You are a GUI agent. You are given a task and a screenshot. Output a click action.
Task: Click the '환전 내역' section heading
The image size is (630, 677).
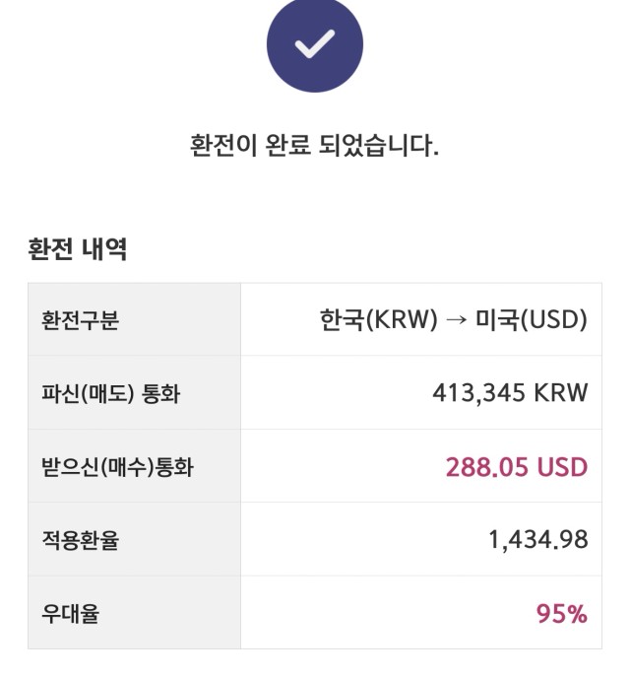point(77,248)
